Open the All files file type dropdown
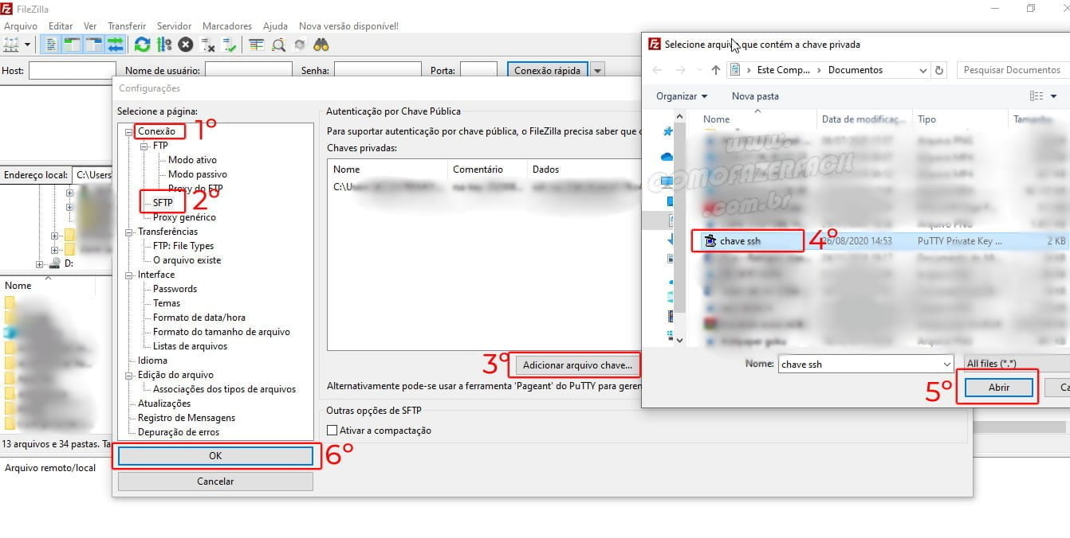The image size is (1070, 538). click(x=1007, y=364)
